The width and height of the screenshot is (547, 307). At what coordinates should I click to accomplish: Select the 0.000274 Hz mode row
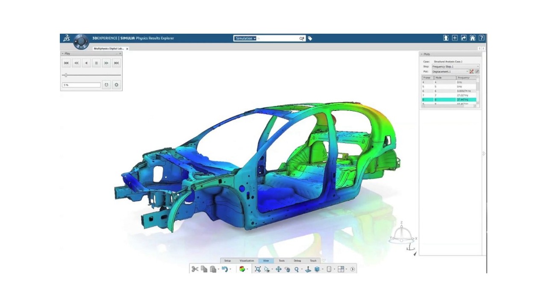pyautogui.click(x=449, y=91)
